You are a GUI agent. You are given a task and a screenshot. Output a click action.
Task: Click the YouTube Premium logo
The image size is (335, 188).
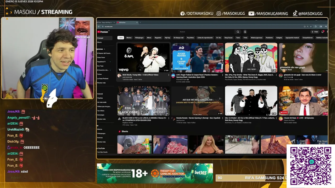(103, 32)
